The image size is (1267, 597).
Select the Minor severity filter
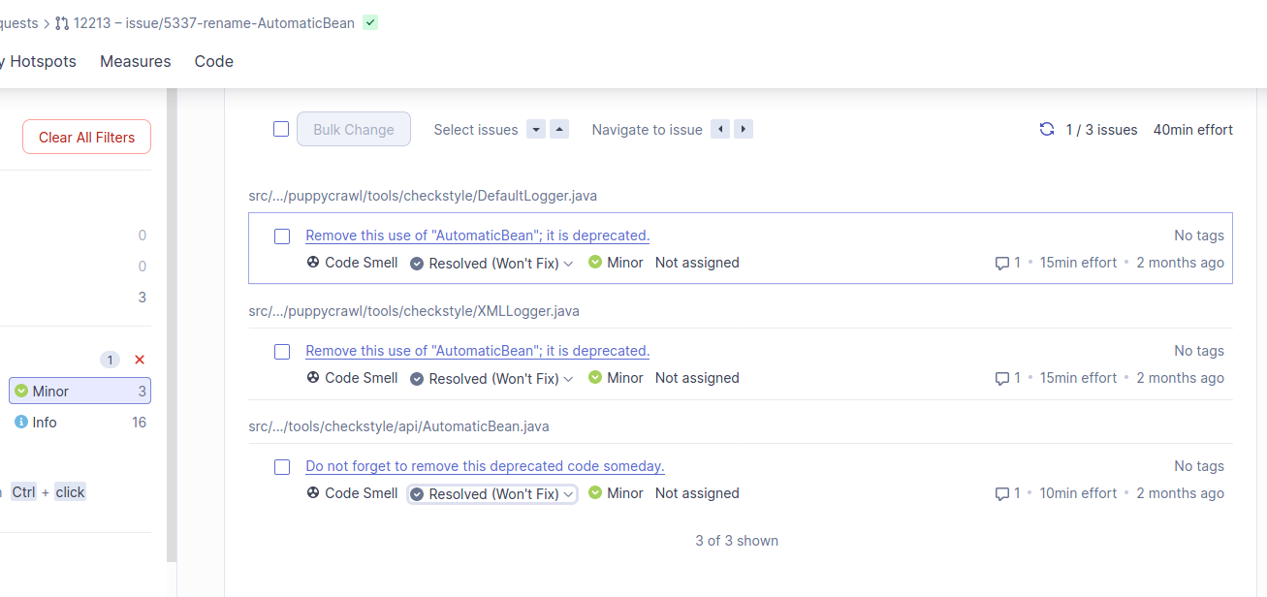(79, 391)
